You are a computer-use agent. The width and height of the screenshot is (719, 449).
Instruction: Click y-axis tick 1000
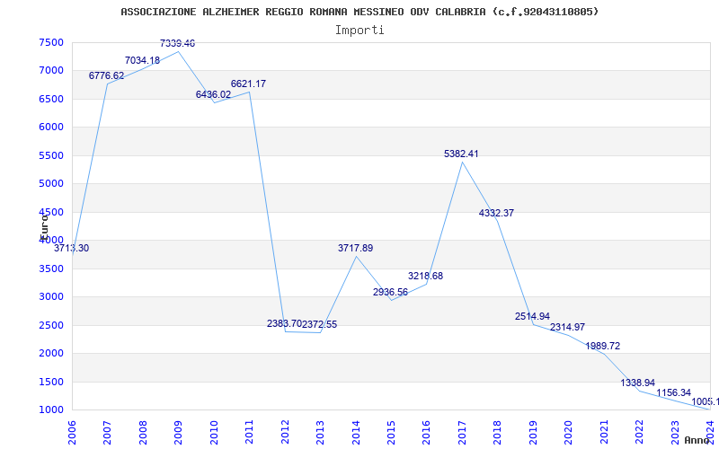tap(51, 410)
